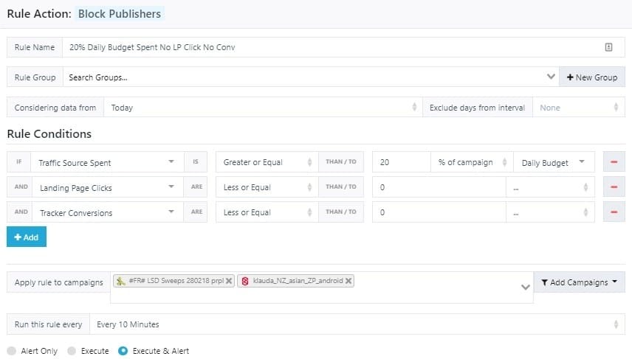This screenshot has width=632, height=359.
Task: Click the Block Publishers rule action
Action: point(120,14)
